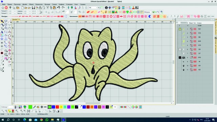Viewport: 217px width, 122px height.
Task: Select the rectangle shape tool in the toolbox
Action: [x=6, y=32]
